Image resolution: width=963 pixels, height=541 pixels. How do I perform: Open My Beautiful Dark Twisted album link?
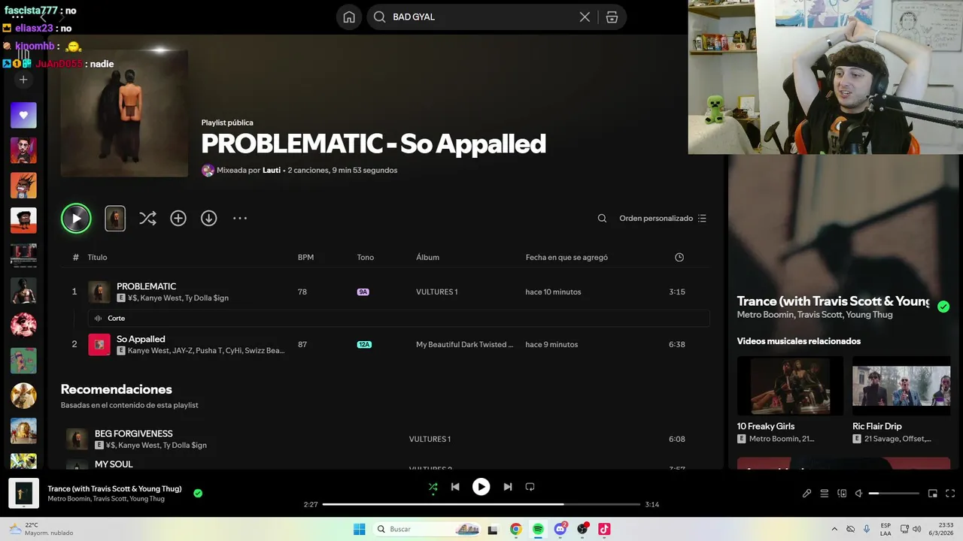(465, 345)
